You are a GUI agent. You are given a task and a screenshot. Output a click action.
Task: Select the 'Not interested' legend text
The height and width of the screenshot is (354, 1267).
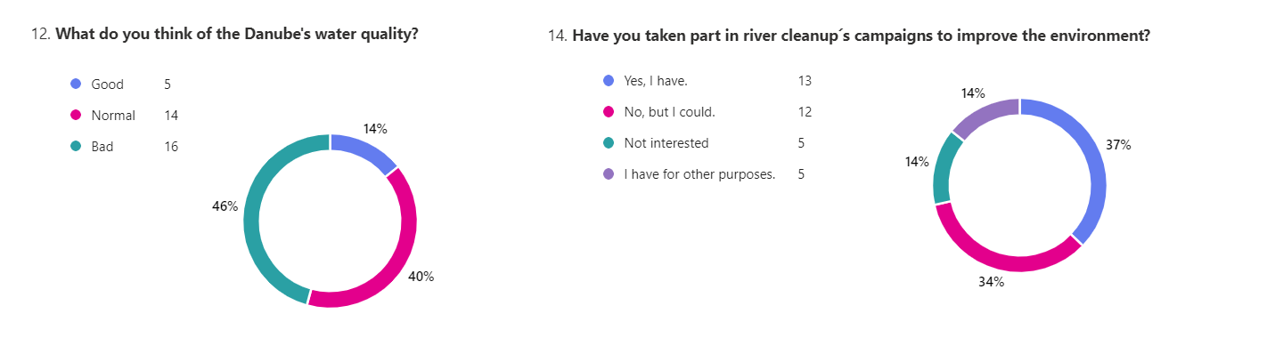pyautogui.click(x=666, y=143)
